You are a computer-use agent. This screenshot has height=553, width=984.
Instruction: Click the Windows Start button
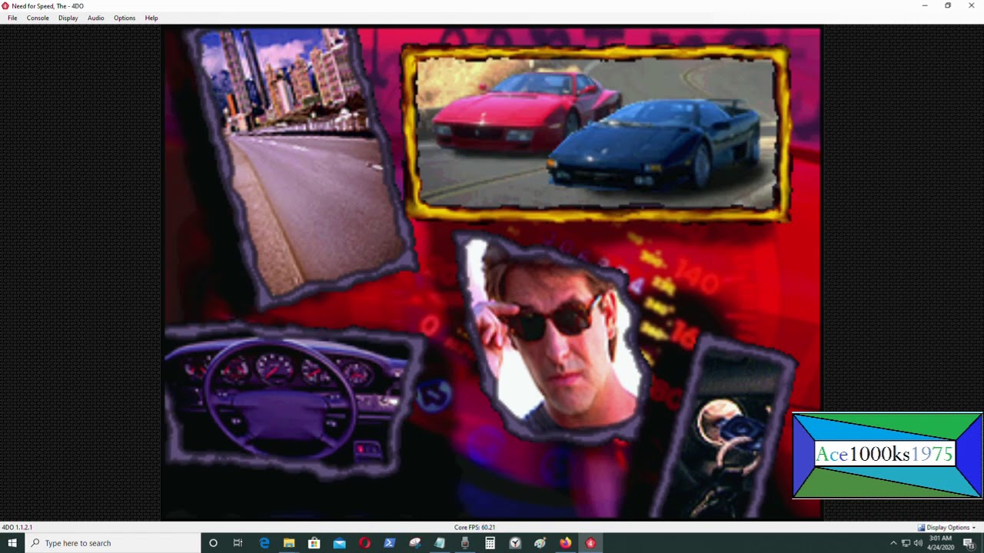pyautogui.click(x=12, y=543)
